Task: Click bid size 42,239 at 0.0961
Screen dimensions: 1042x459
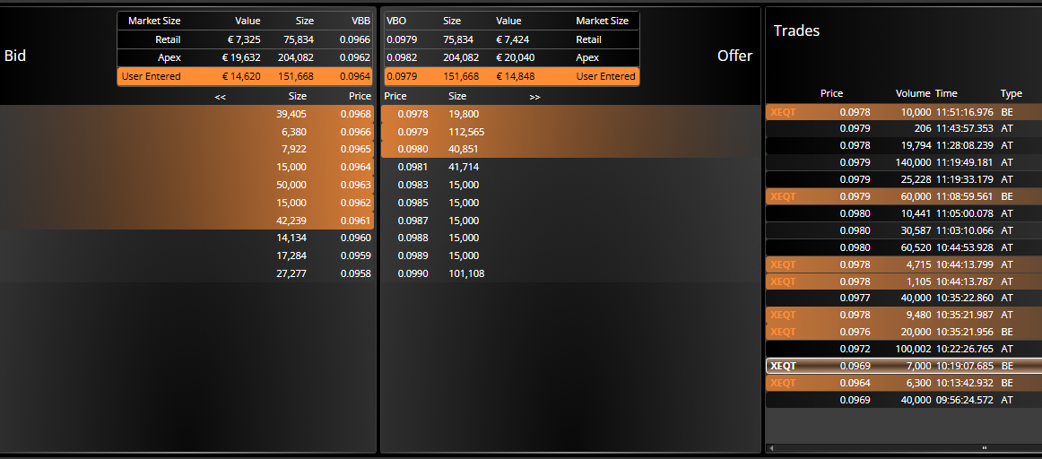Action: pyautogui.click(x=291, y=221)
